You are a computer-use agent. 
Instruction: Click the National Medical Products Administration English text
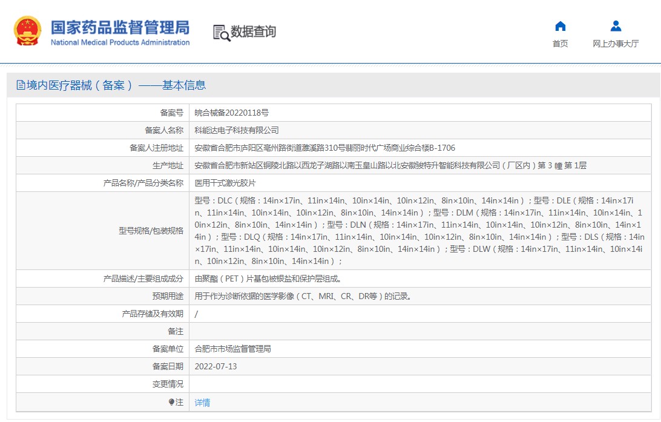[120, 43]
